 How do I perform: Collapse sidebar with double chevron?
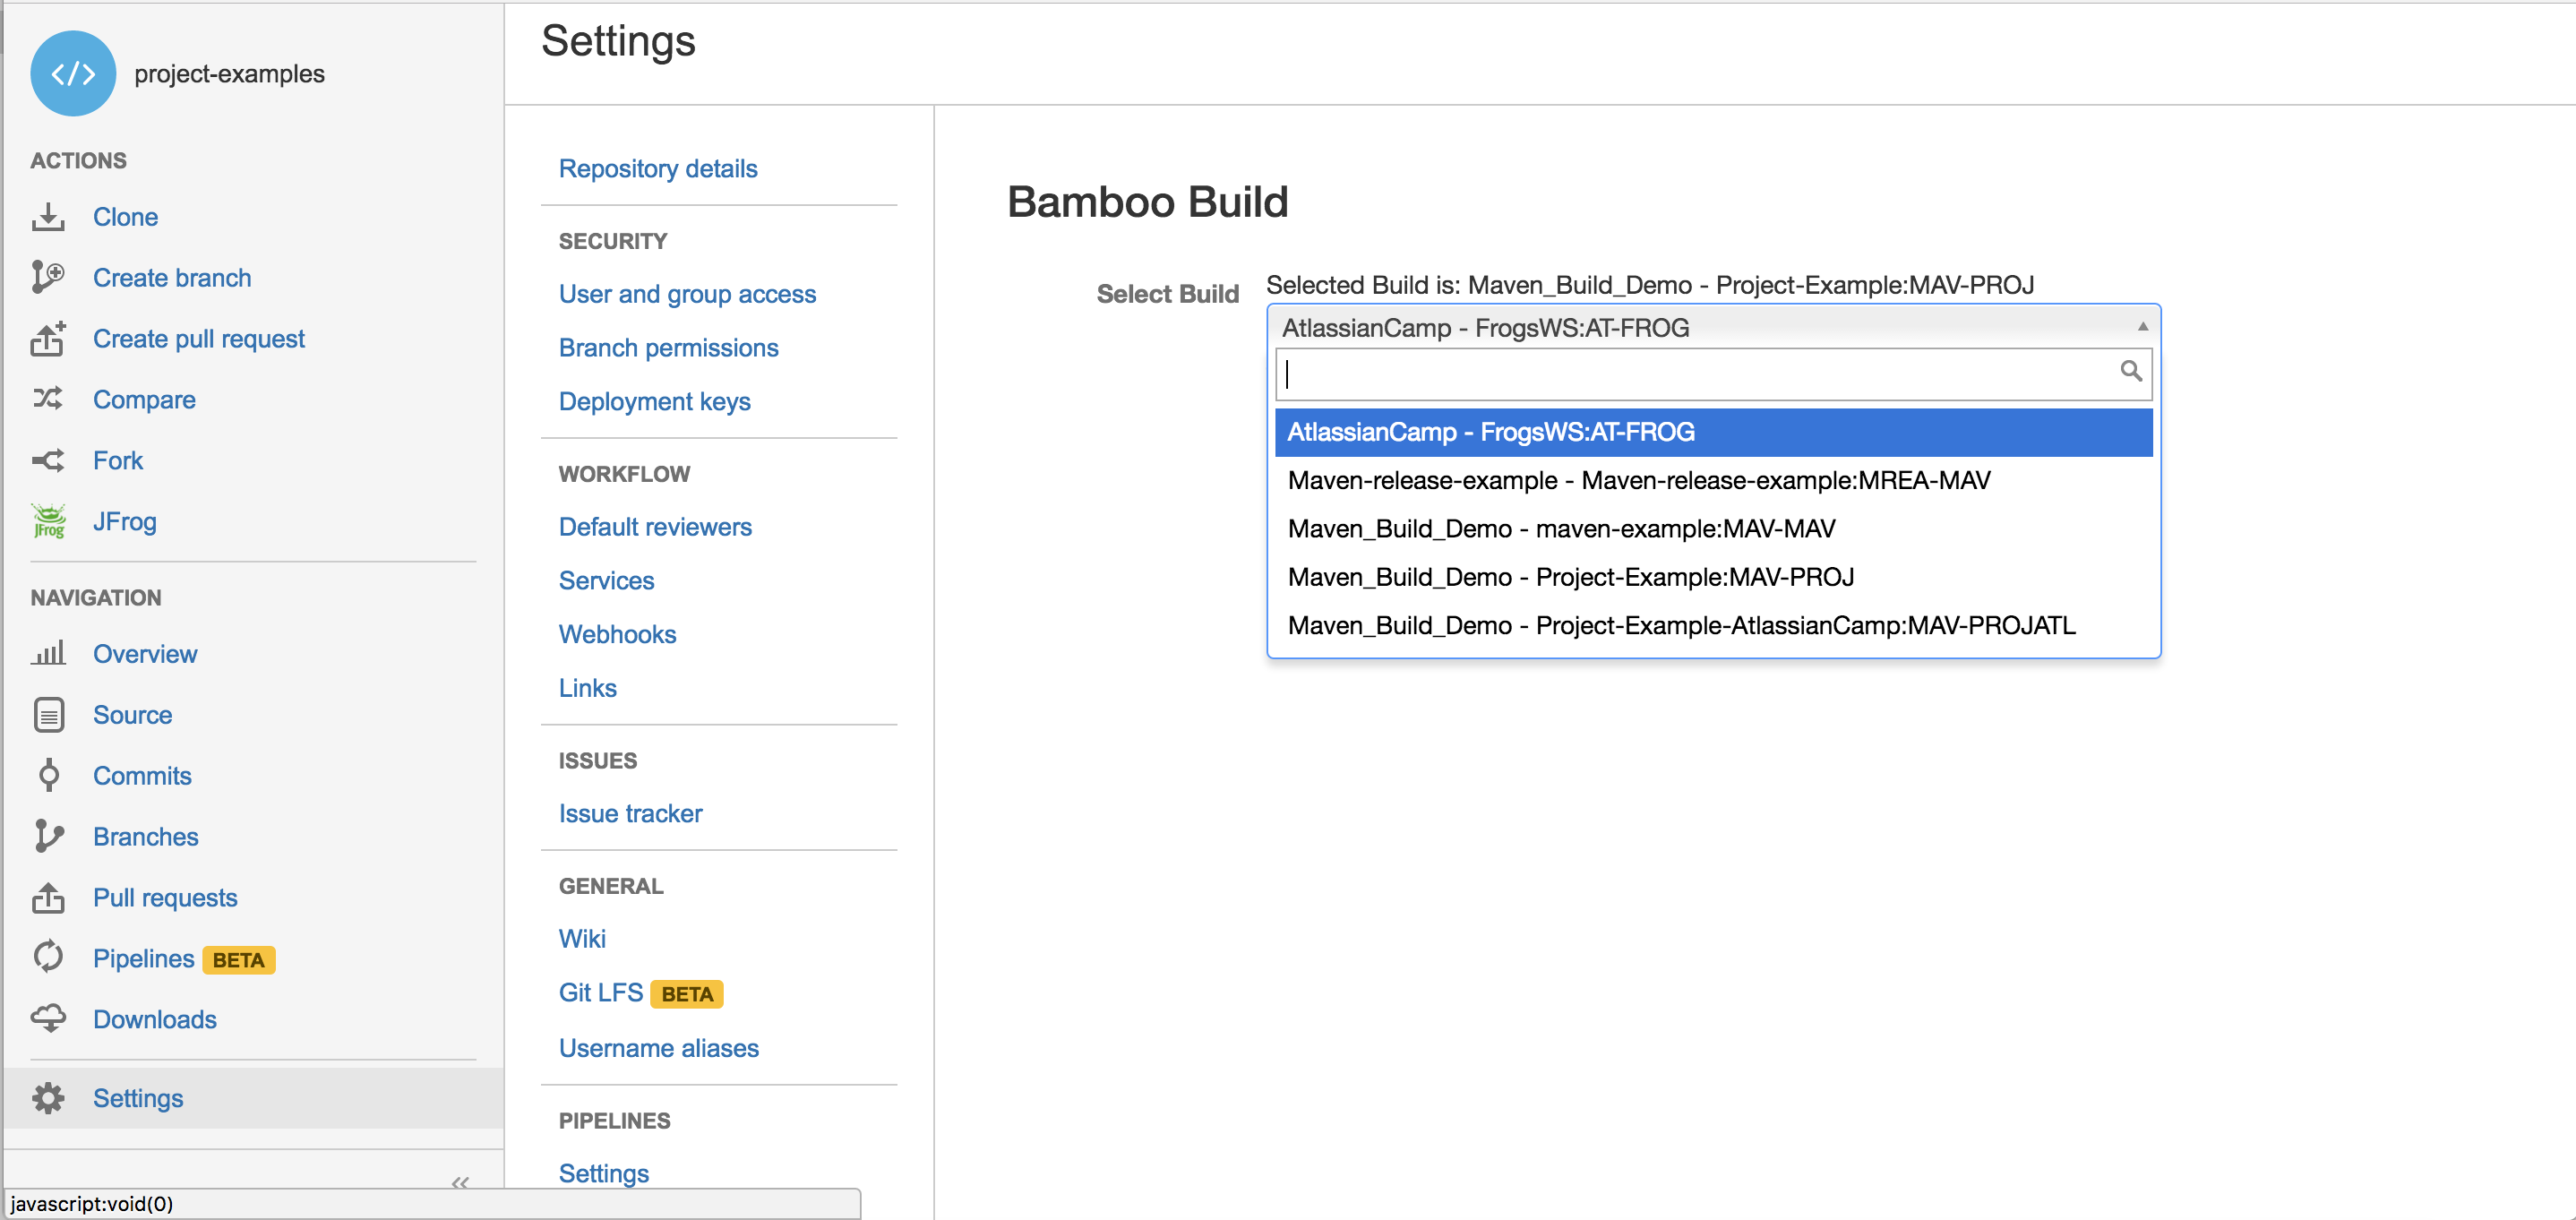point(460,1182)
